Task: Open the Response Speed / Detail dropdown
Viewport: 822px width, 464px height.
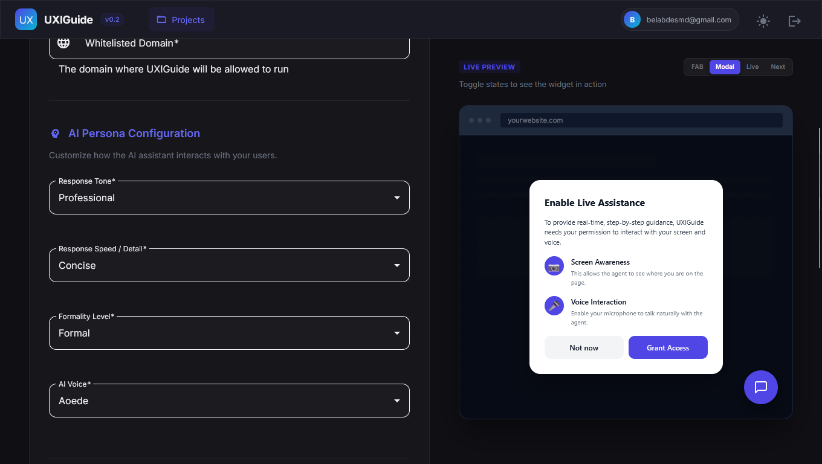Action: pyautogui.click(x=229, y=265)
